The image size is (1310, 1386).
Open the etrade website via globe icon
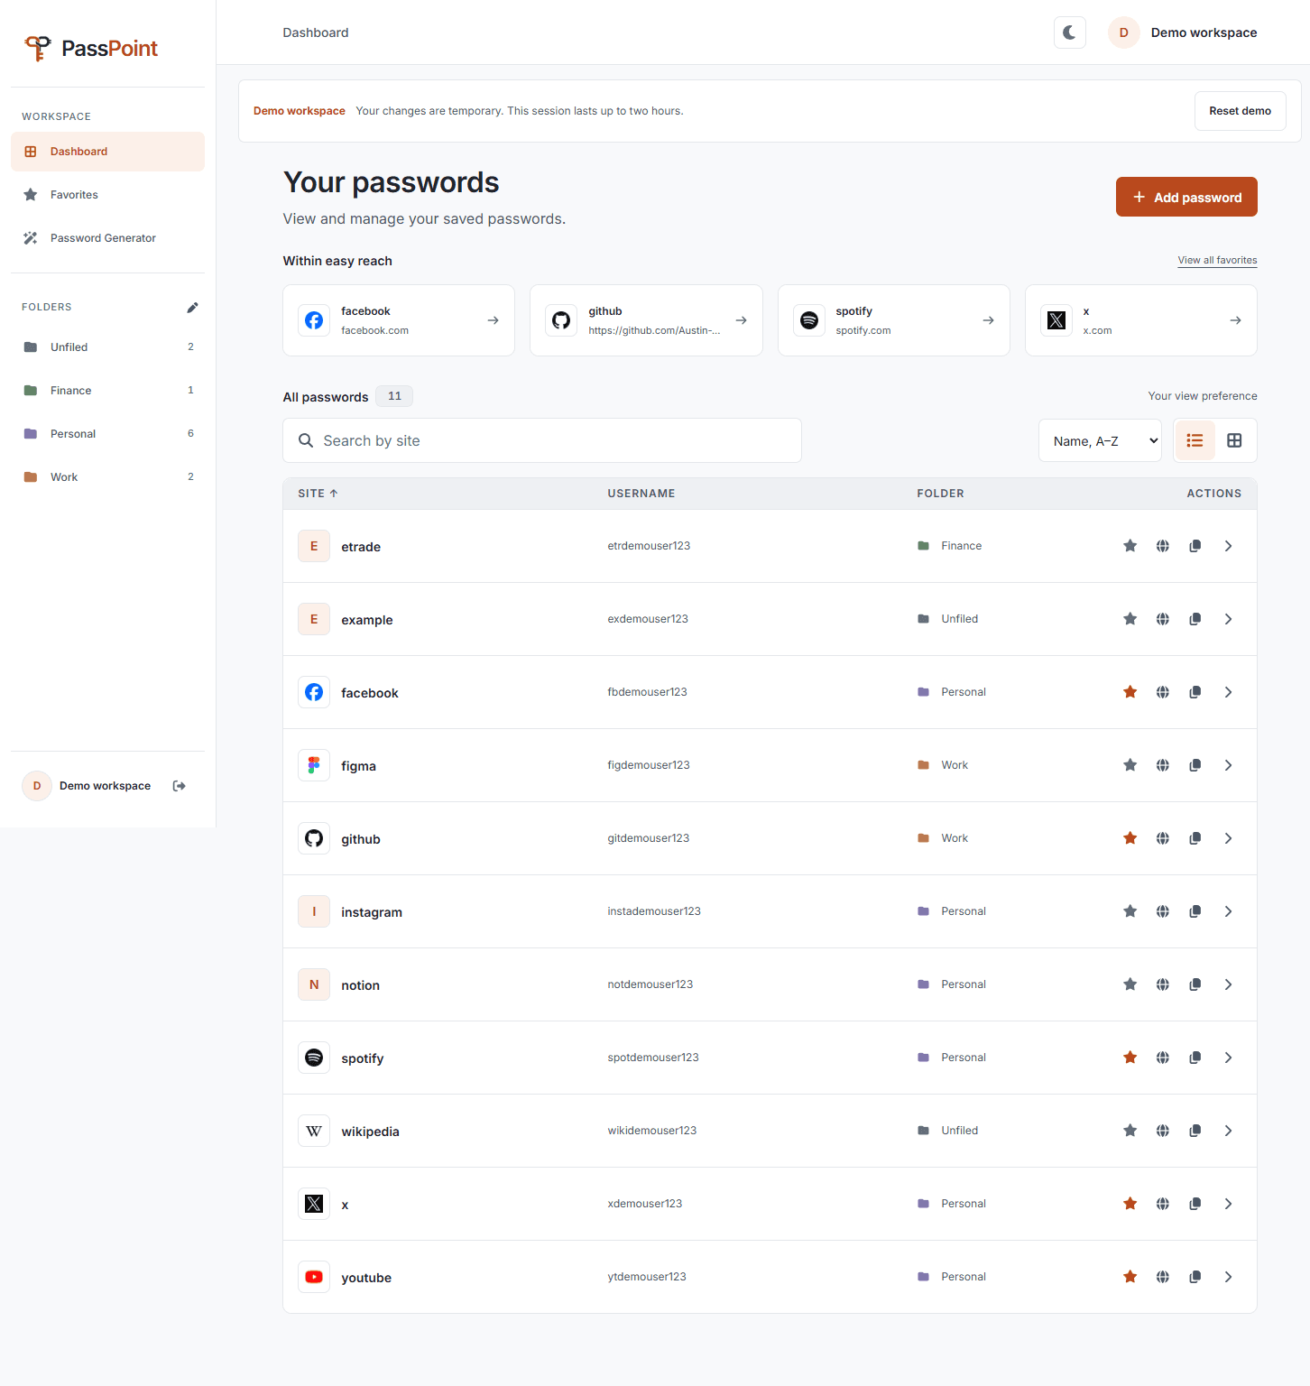pos(1163,546)
